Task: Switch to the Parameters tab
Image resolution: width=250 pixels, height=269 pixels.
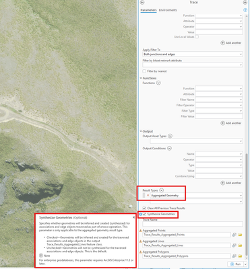Action: tap(148, 10)
